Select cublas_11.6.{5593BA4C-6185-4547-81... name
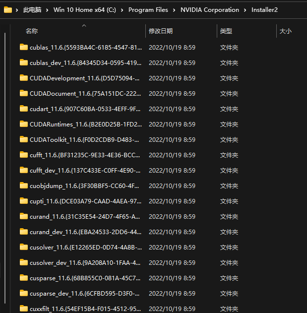 click(86, 48)
